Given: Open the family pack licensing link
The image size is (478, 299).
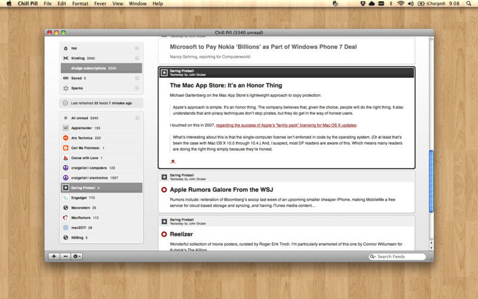Looking at the screenshot, I should pos(286,125).
